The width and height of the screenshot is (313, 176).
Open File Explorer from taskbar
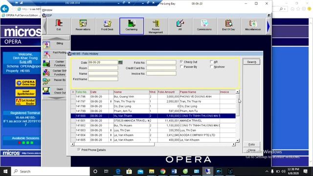[152, 172]
